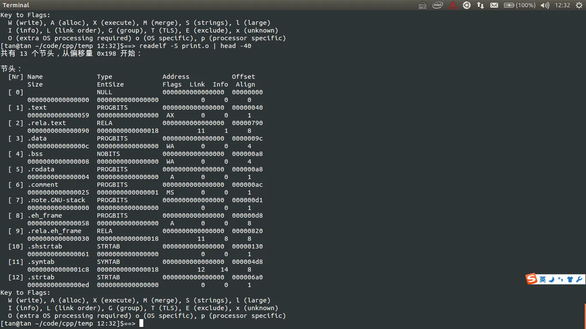Viewport: 586px width, 329px height.
Task: Click offset value '000004d8'
Action: [248, 262]
